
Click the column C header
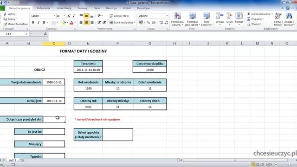[x=54, y=44]
